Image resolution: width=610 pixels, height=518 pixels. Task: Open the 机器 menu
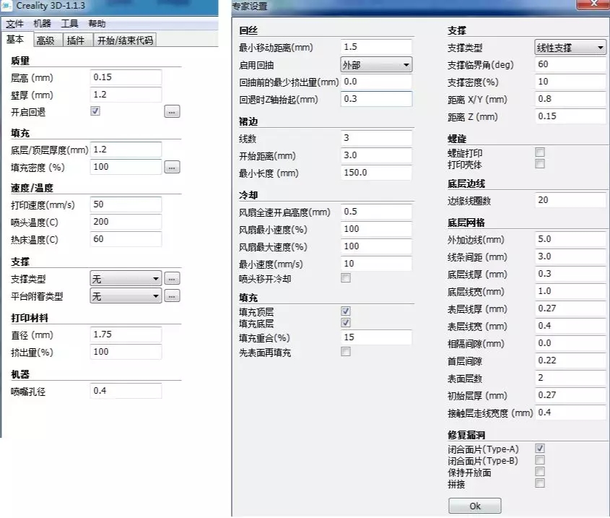pyautogui.click(x=42, y=24)
